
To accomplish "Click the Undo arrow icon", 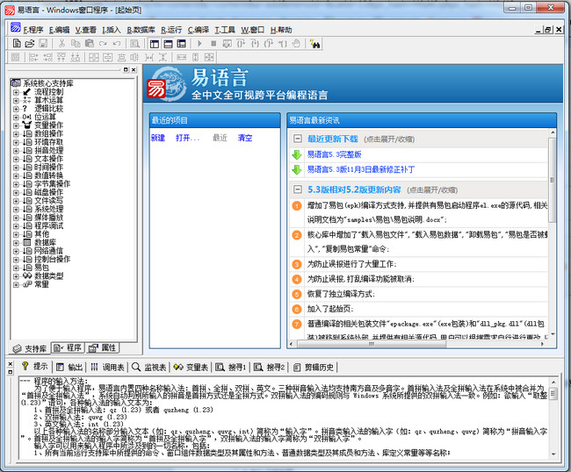I will point(117,44).
